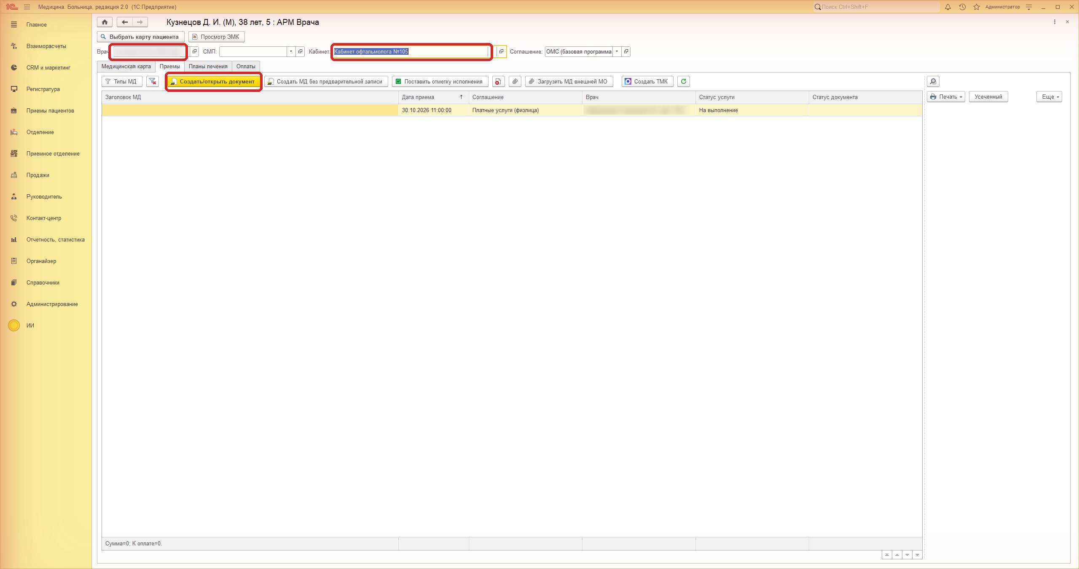Open the preview magnifier icon on right panel
The width and height of the screenshot is (1079, 569).
(933, 81)
